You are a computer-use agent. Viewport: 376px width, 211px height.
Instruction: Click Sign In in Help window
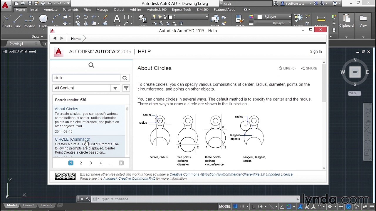pyautogui.click(x=316, y=52)
